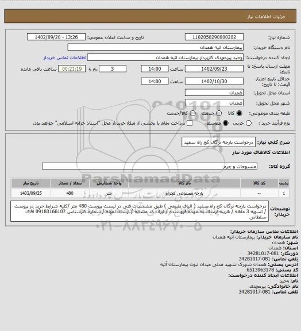Select the کالا radio button
Screen dimensions: 301x331
(x=239, y=113)
